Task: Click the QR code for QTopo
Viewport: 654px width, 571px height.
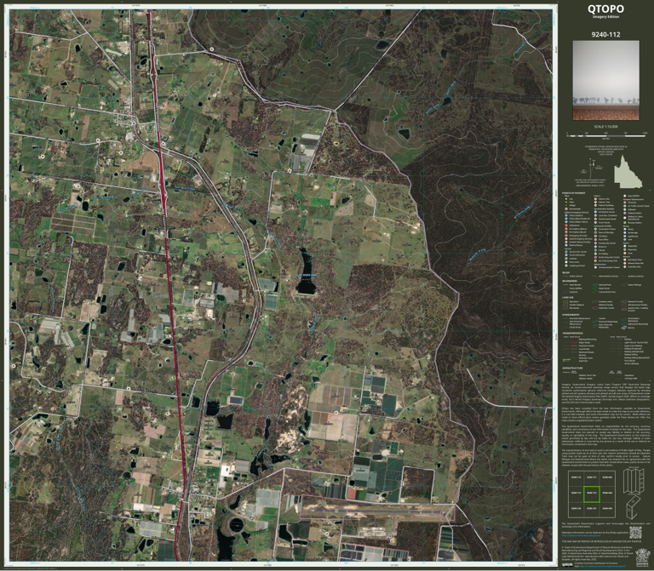Action: coord(635,533)
